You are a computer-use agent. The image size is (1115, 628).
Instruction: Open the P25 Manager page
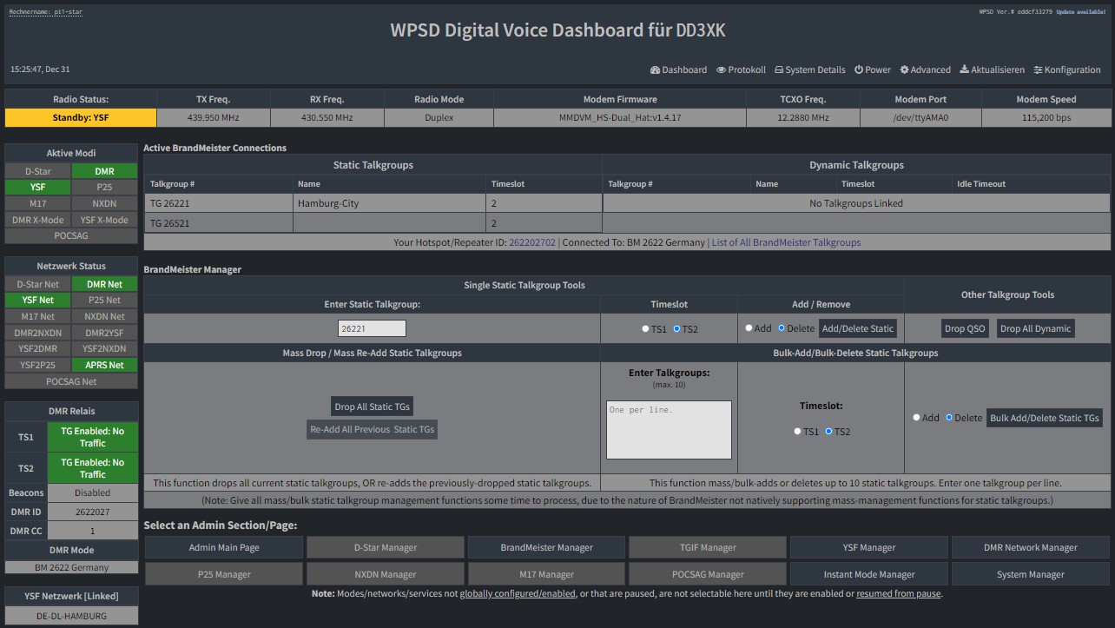pyautogui.click(x=224, y=574)
